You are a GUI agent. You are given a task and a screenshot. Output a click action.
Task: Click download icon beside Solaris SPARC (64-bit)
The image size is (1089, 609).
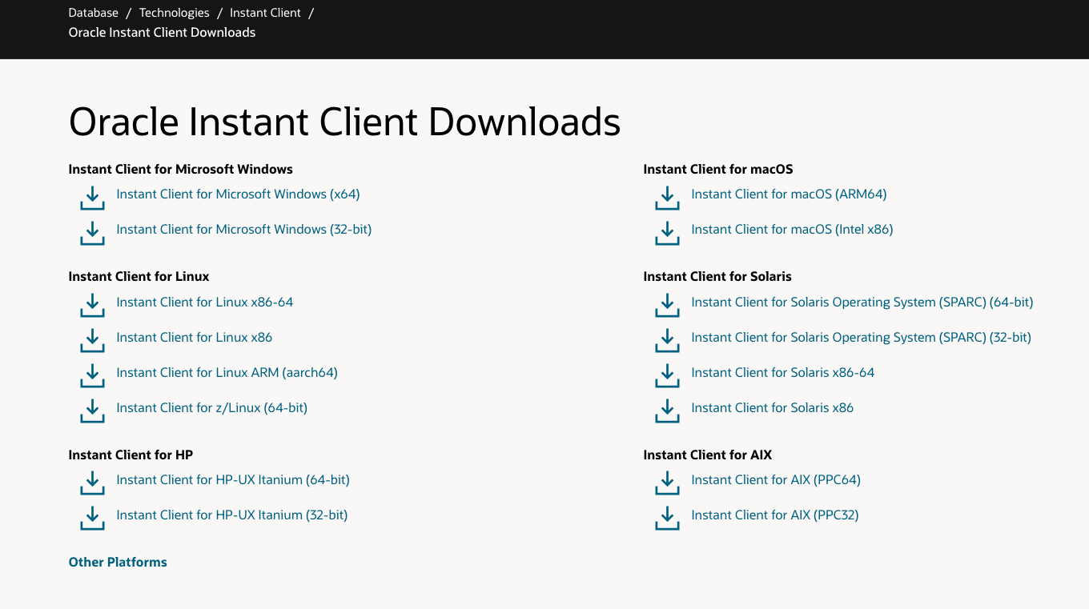coord(667,306)
